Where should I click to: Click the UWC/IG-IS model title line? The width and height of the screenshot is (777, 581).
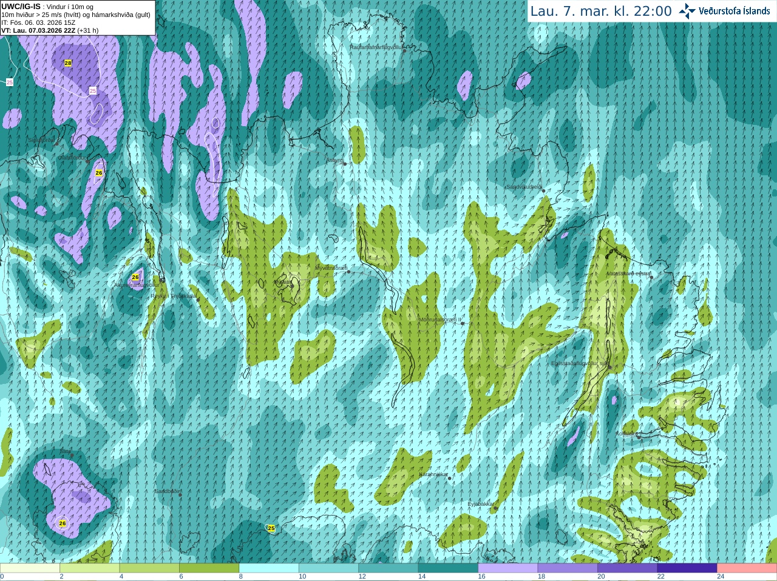(47, 7)
